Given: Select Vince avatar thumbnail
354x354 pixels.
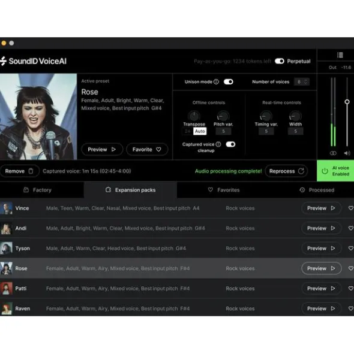Looking at the screenshot, I should pos(6,208).
